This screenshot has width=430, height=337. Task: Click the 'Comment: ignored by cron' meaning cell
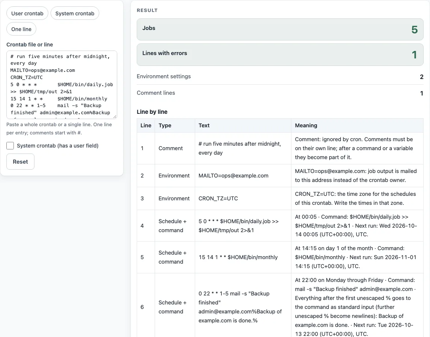357,148
